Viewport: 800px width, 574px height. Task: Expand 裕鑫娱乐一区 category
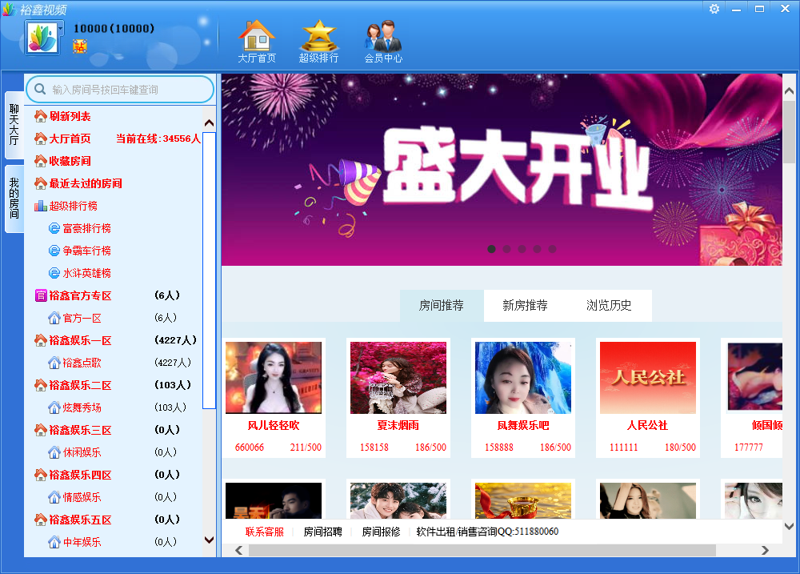80,340
